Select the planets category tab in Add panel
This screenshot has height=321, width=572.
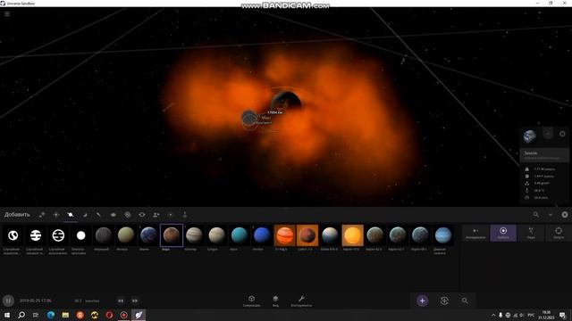pyautogui.click(x=71, y=215)
